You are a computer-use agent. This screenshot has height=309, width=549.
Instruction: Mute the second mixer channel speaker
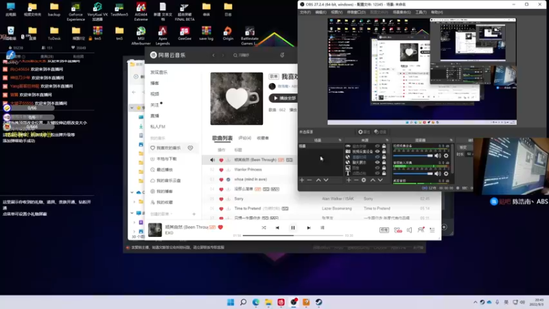tap(438, 174)
